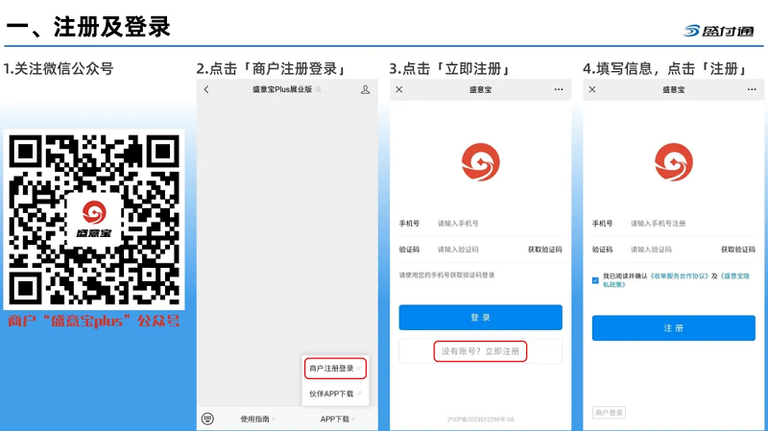Tick the agreement checkbox above 注册 button
The width and height of the screenshot is (768, 431).
[596, 279]
